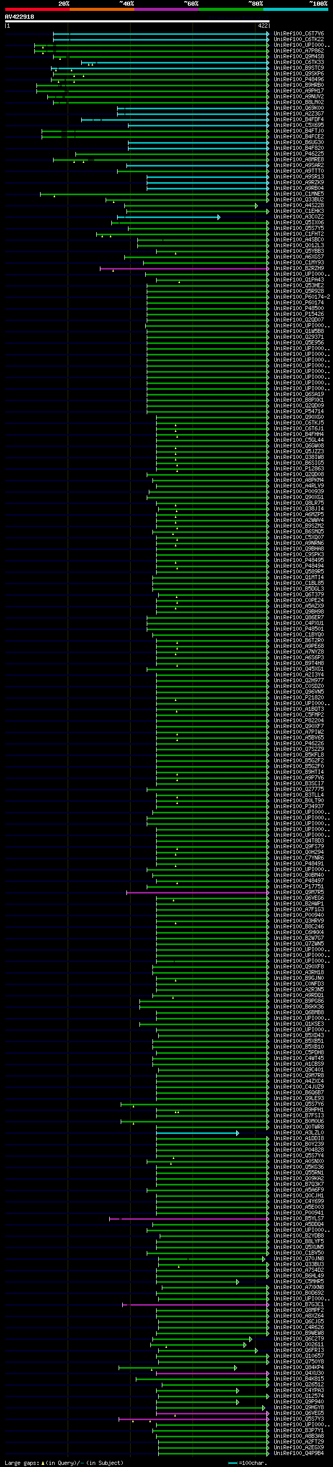Select hit label UniRef100_P00939
Image resolution: width=333 pixels, height=1467 pixels.
[299, 491]
